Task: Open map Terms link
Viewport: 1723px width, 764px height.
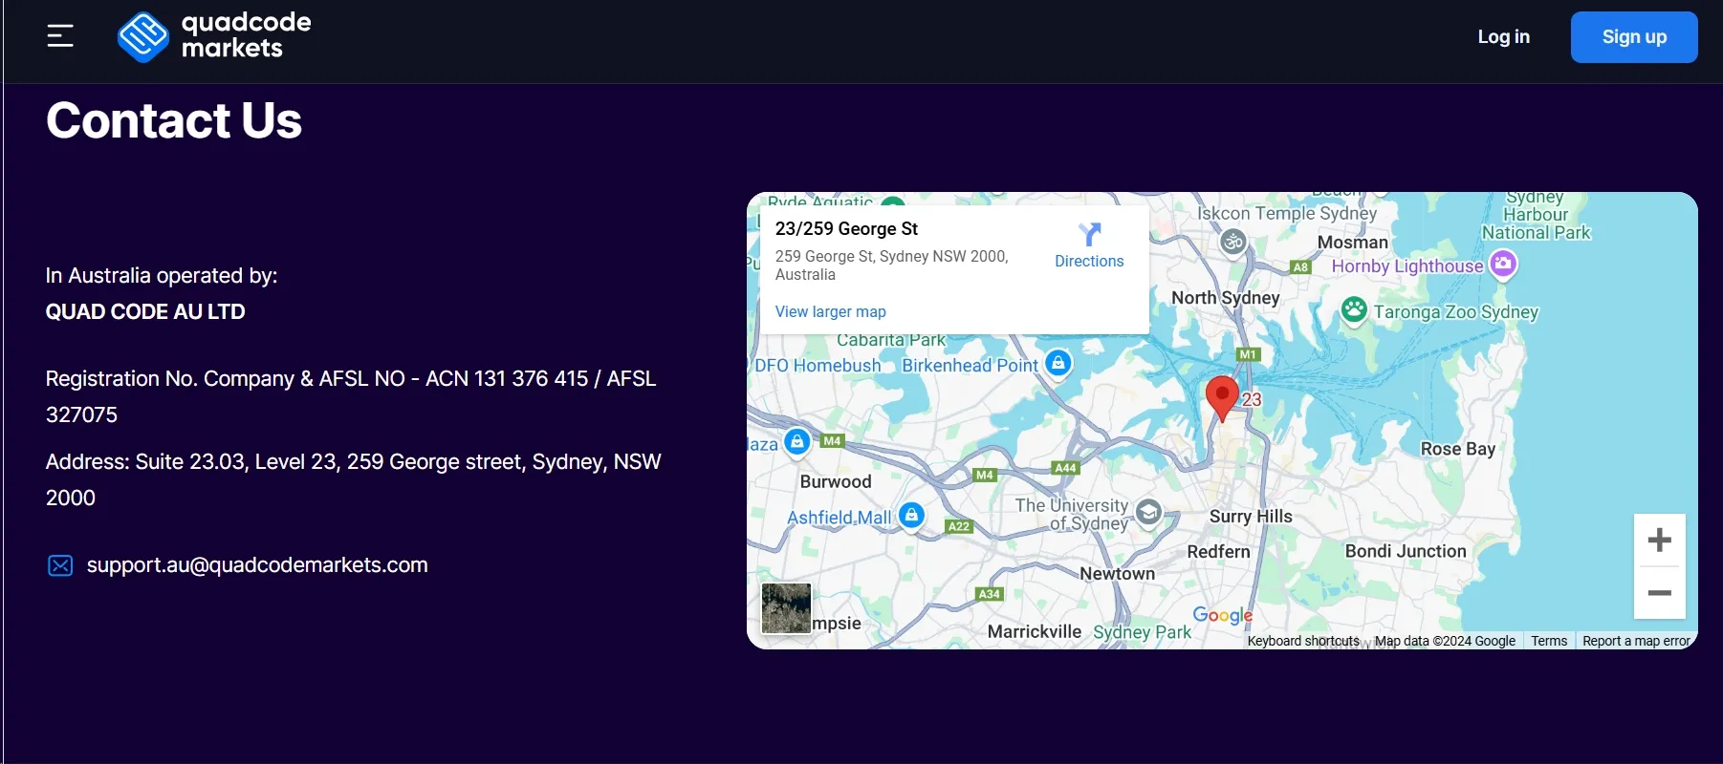Action: click(1549, 641)
